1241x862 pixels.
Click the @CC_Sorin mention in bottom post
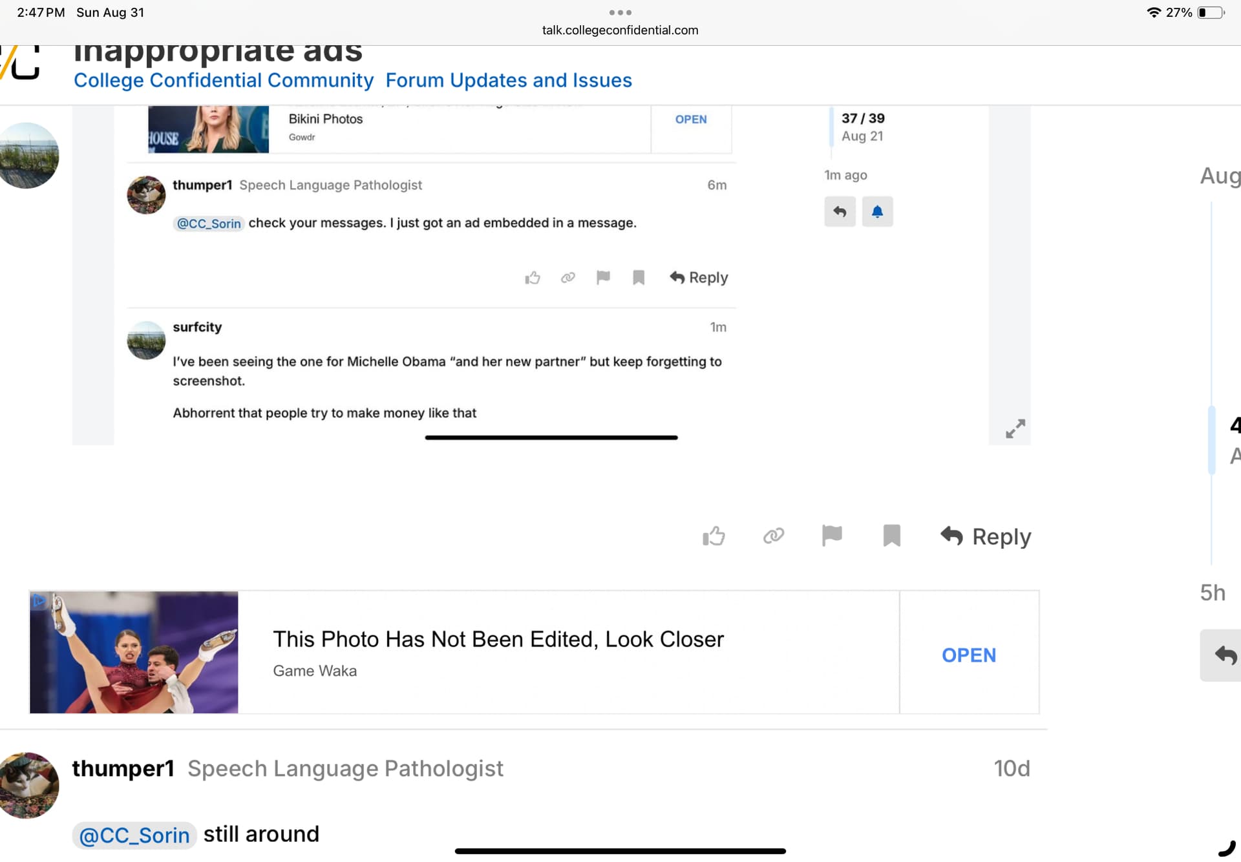pos(134,835)
